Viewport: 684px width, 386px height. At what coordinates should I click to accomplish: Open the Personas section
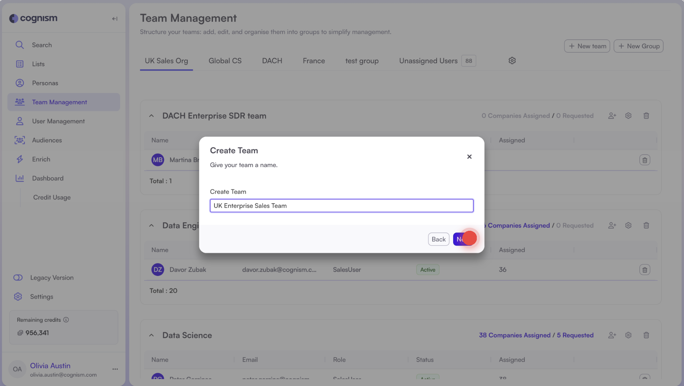[x=45, y=83]
